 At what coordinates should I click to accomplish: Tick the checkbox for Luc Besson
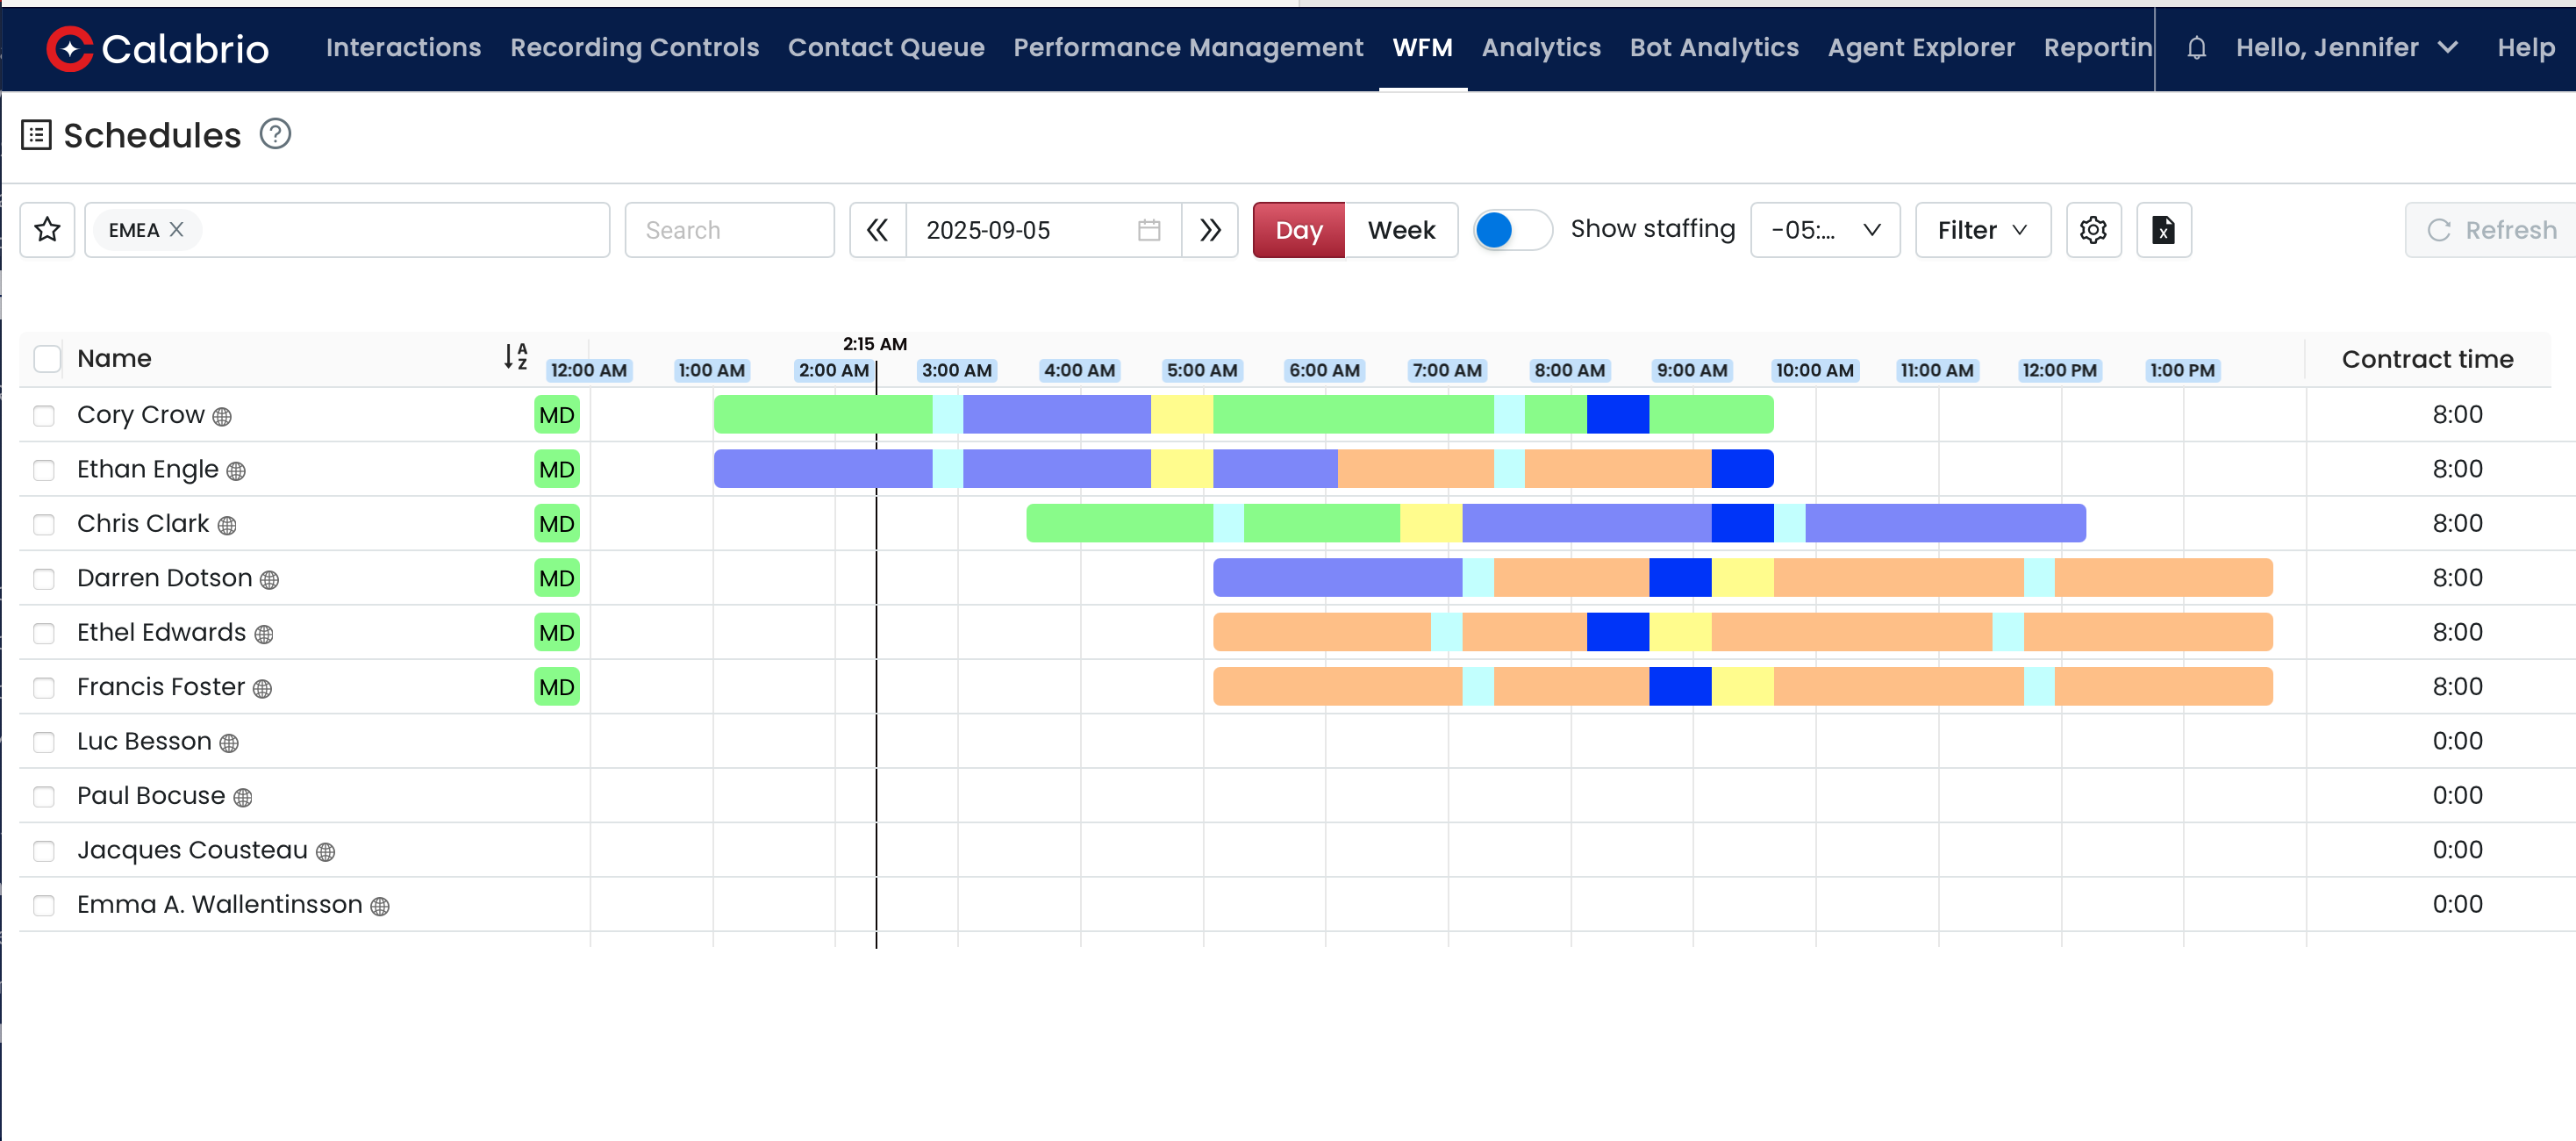pyautogui.click(x=44, y=742)
